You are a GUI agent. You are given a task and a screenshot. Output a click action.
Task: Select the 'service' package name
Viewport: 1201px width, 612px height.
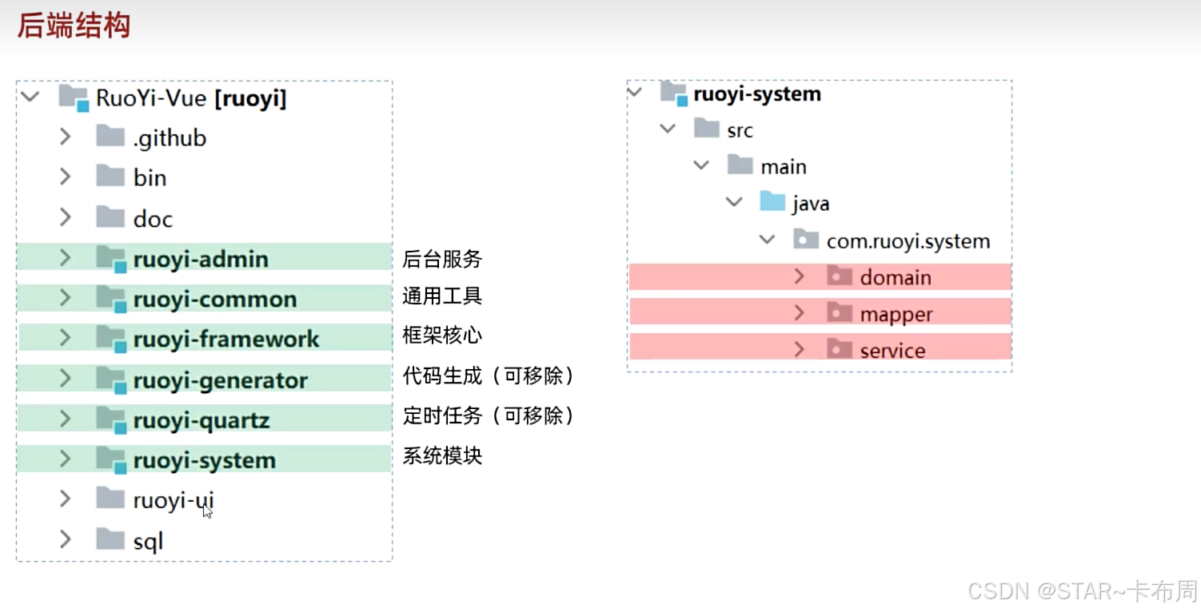coord(892,350)
